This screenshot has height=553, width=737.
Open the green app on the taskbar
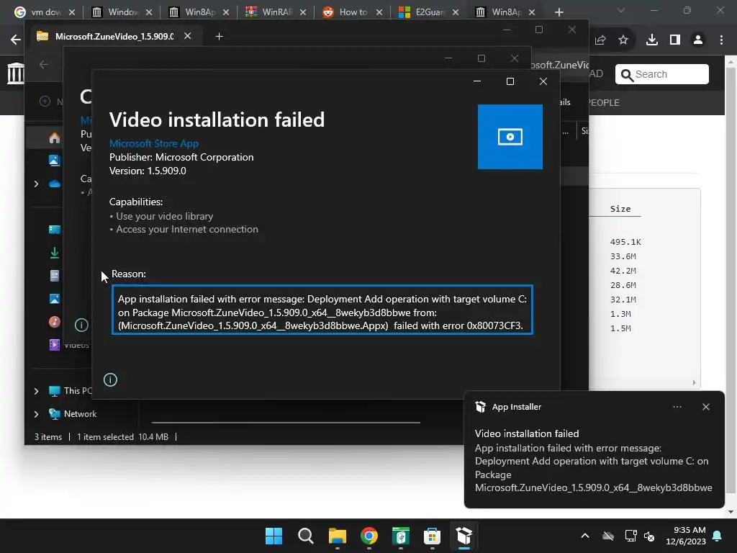pyautogui.click(x=400, y=536)
